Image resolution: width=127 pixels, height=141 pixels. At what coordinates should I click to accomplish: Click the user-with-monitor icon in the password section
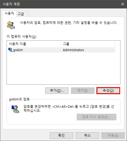pyautogui.click(x=15, y=109)
